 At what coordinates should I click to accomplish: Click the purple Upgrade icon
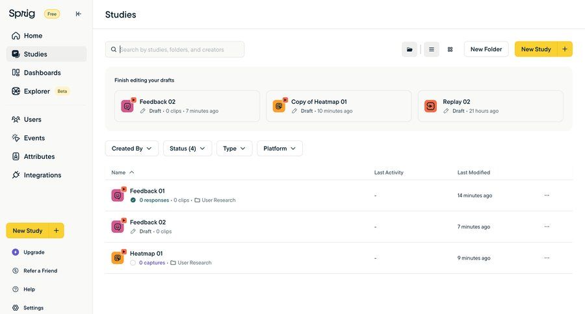pyautogui.click(x=16, y=252)
